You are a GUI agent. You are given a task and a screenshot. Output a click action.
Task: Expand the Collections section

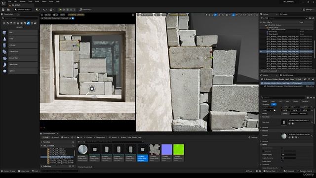(x=41, y=166)
